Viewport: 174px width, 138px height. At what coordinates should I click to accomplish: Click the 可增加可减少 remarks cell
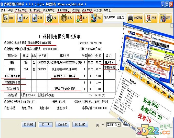(109, 69)
